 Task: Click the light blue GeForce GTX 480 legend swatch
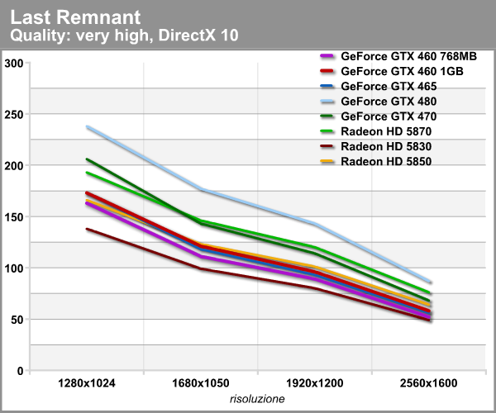pos(327,102)
